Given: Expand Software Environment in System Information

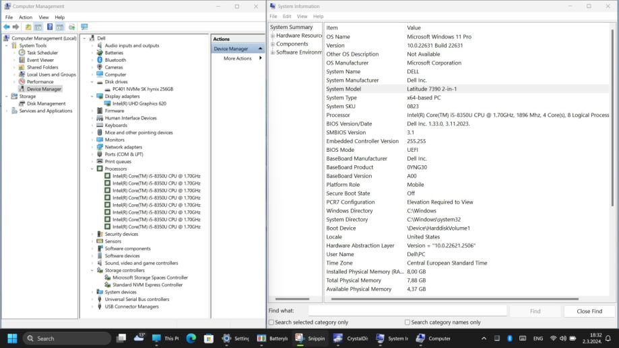Looking at the screenshot, I should pyautogui.click(x=272, y=52).
